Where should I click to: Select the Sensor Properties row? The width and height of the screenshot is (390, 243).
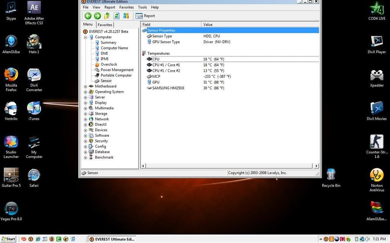230,30
